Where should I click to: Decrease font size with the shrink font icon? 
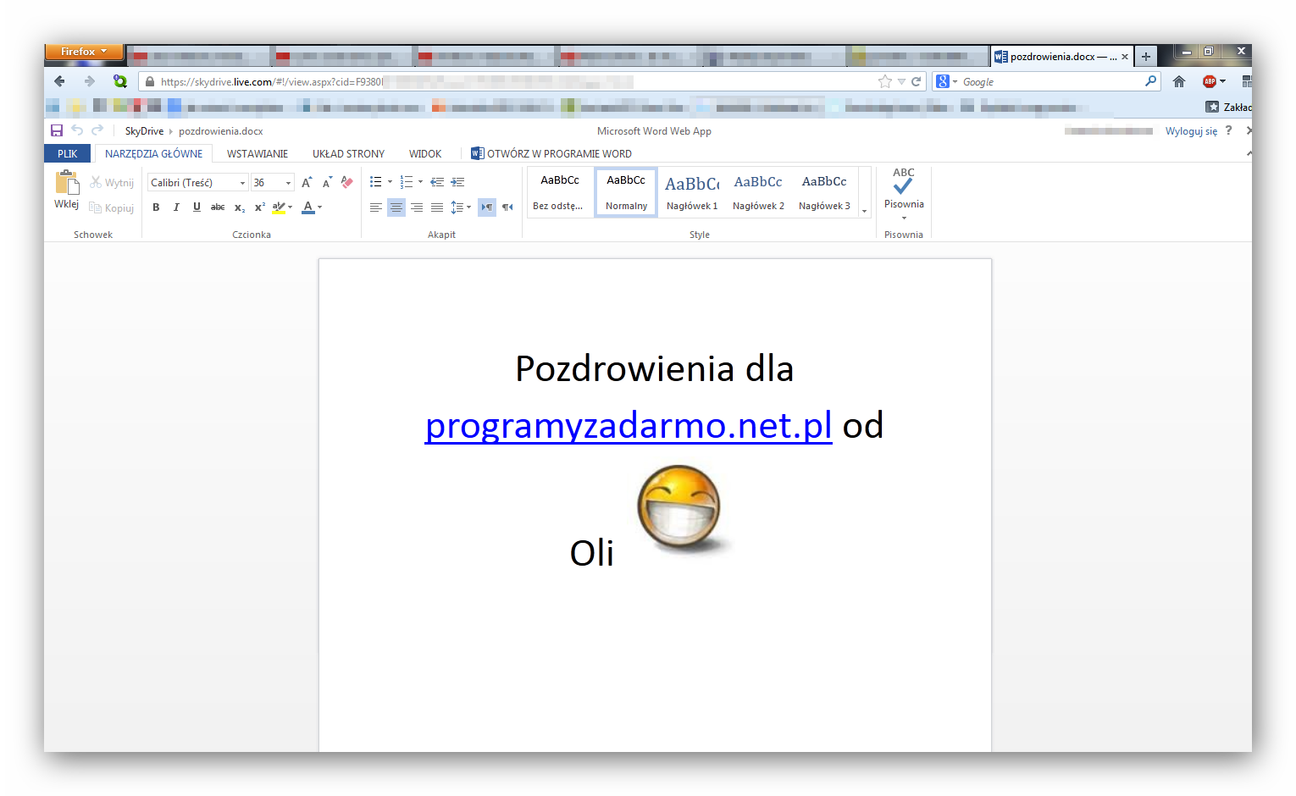(327, 183)
